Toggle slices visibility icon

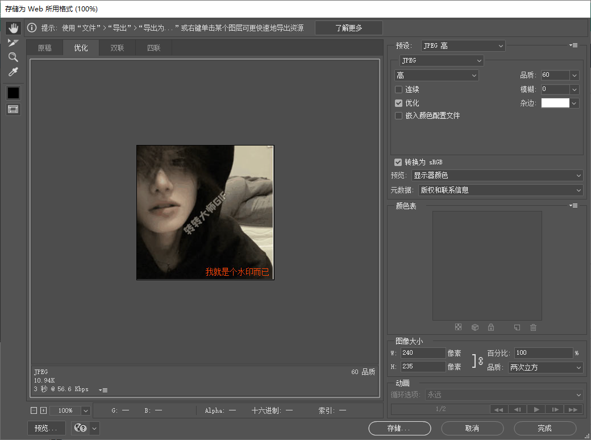(x=13, y=109)
